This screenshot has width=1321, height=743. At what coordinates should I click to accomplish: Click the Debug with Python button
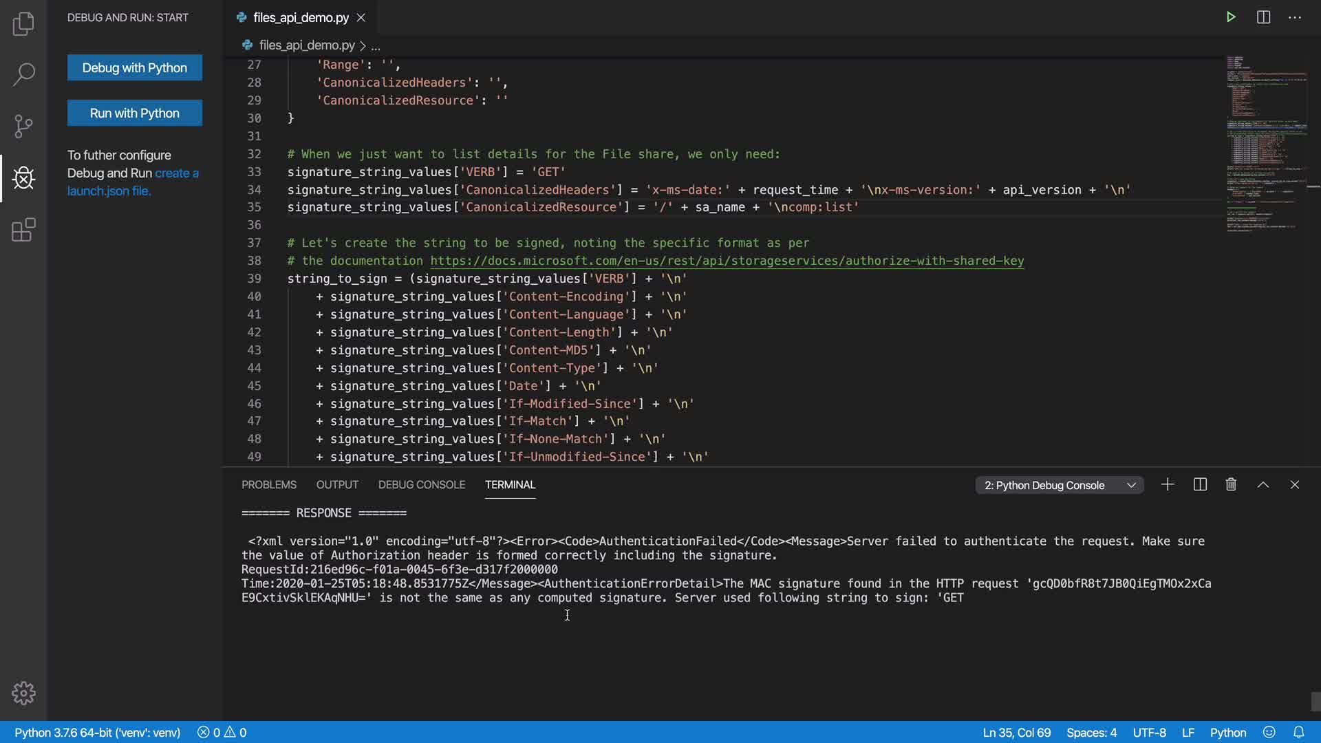(135, 68)
